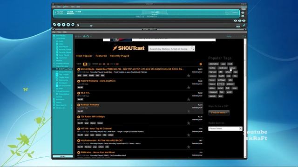Open View menu of the Media Library window
Screen dimensions: 298x167
click(59, 32)
